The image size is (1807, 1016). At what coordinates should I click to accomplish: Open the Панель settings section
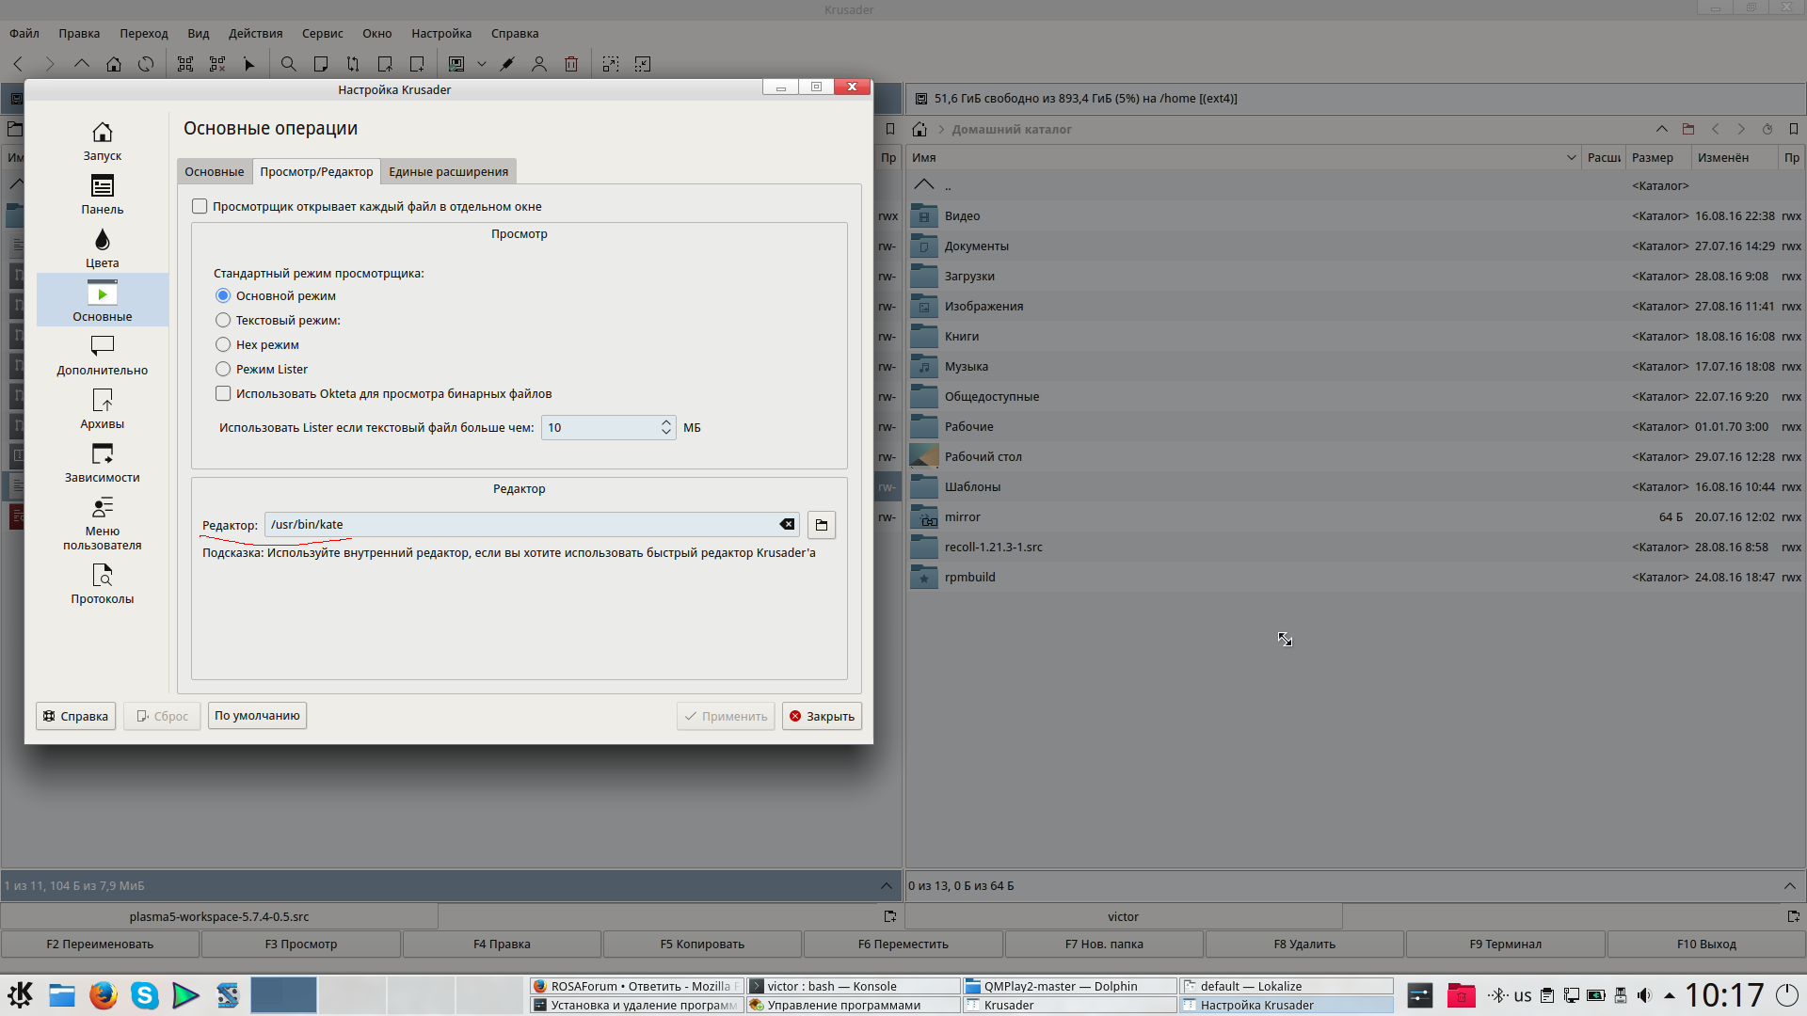(x=102, y=195)
